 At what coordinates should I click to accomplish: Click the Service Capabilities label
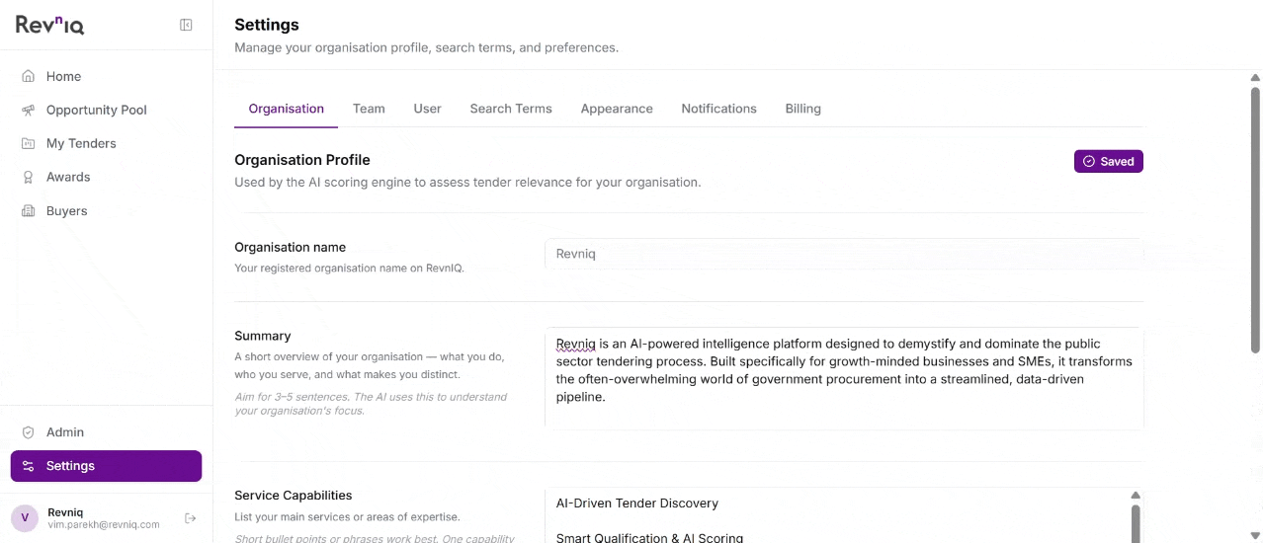coord(294,496)
